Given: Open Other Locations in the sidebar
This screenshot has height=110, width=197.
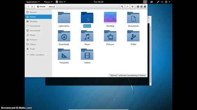Looking at the screenshot, I should coord(38,55).
